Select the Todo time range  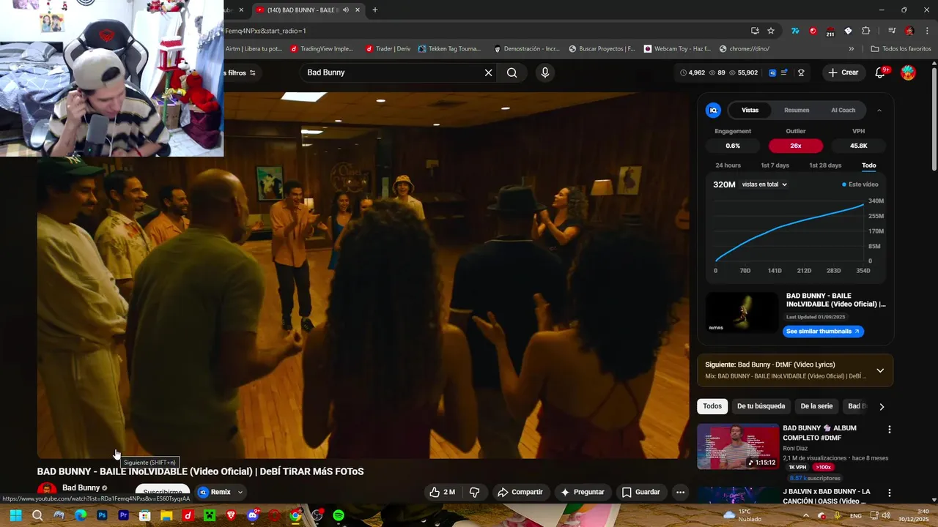click(x=869, y=165)
